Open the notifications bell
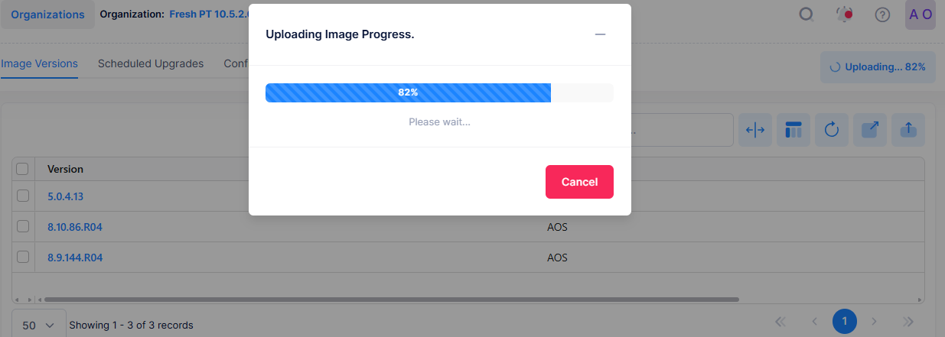945x337 pixels. (x=845, y=15)
